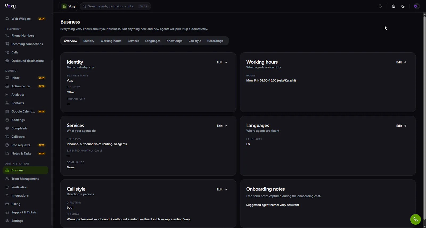
Task: Click the industry value 'Other'
Action: click(71, 92)
